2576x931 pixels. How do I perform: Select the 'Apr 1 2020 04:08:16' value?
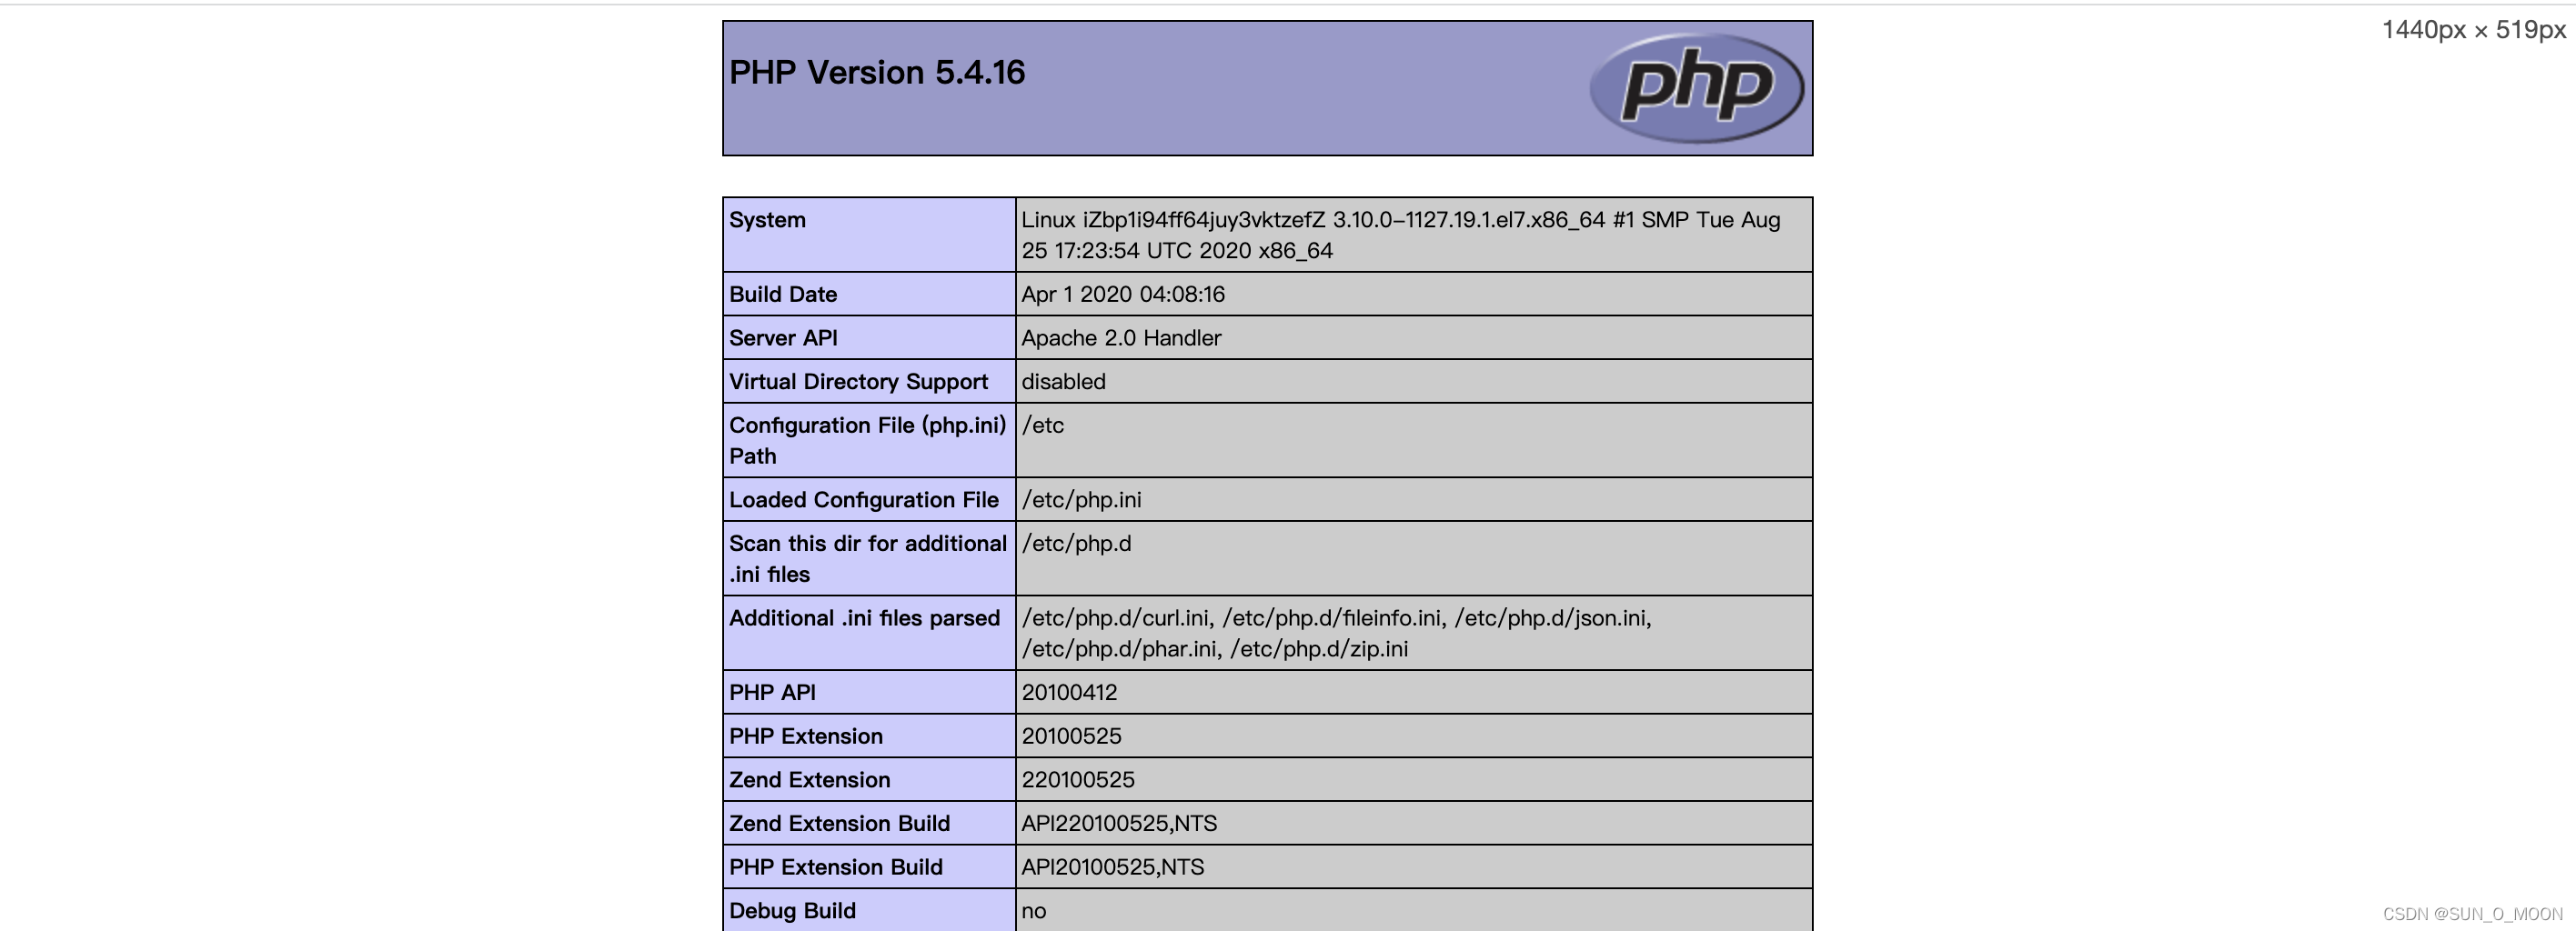(1123, 294)
